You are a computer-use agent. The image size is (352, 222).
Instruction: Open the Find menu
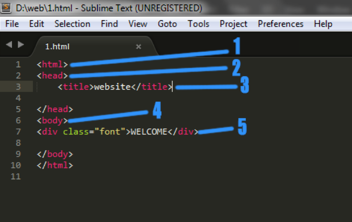click(110, 24)
